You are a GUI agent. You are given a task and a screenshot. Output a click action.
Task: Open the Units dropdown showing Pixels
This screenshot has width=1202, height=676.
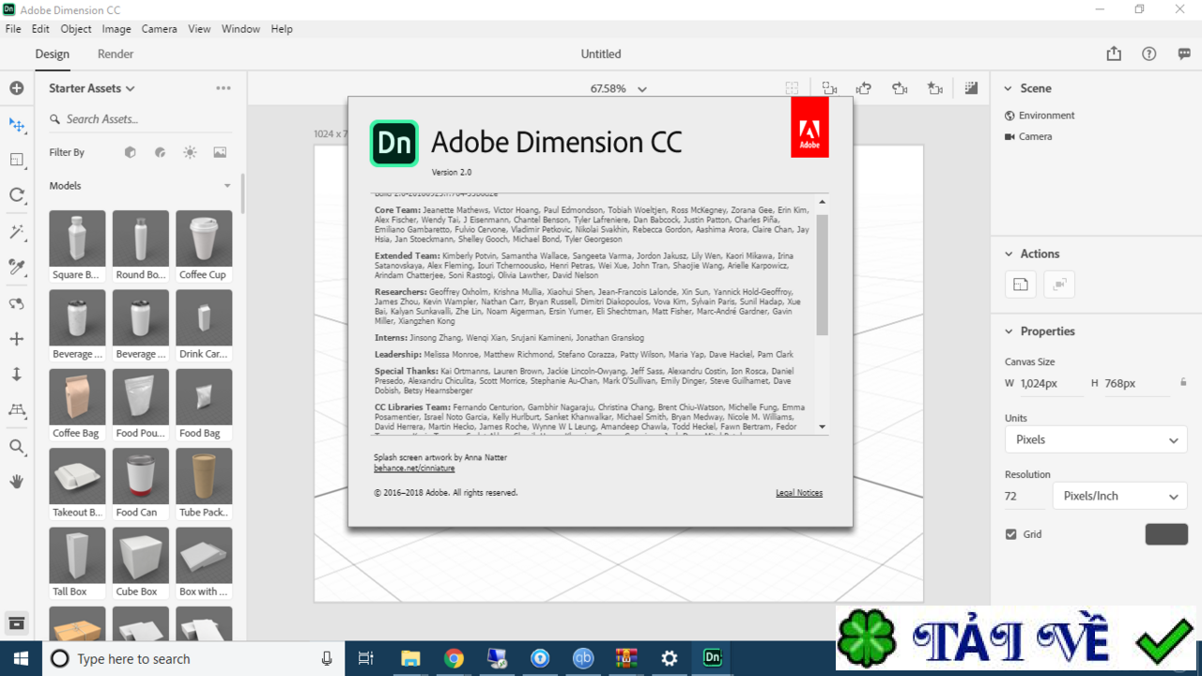[x=1096, y=439]
